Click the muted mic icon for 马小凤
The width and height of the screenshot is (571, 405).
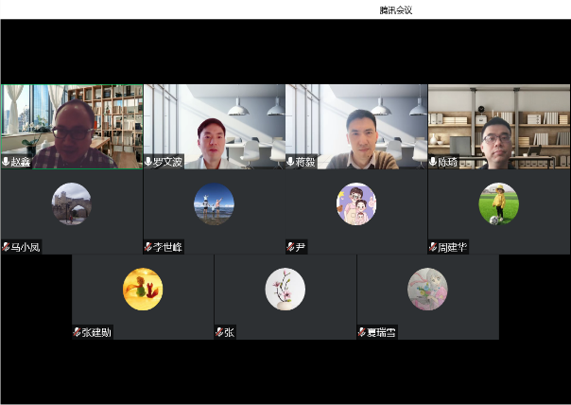pos(6,247)
